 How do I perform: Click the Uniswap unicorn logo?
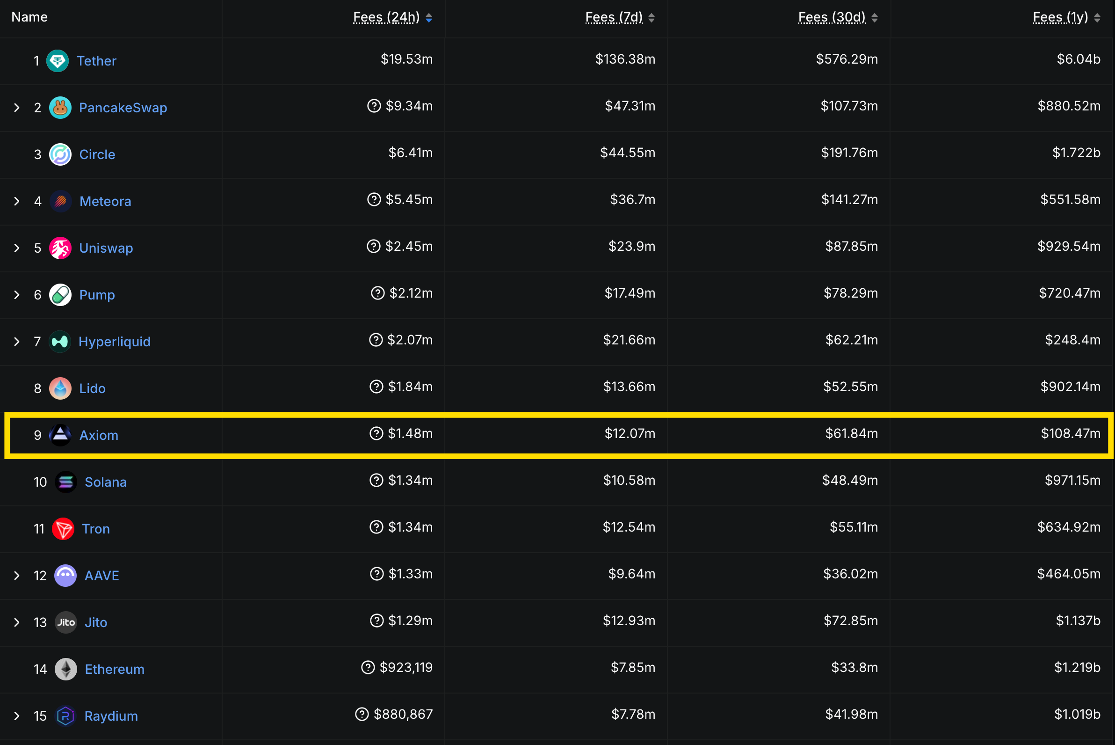(60, 248)
